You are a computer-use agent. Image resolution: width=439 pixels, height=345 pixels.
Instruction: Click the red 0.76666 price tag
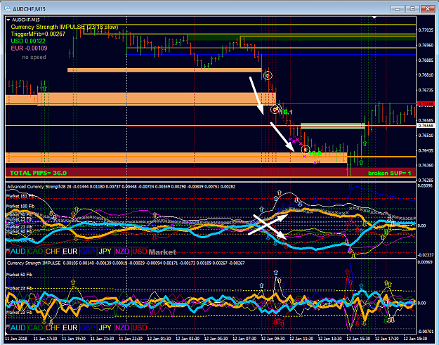[x=426, y=104]
